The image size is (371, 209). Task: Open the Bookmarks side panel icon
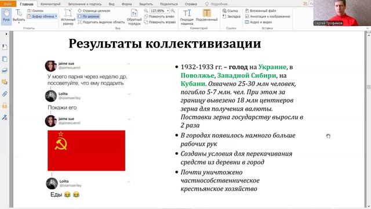pos(5,47)
